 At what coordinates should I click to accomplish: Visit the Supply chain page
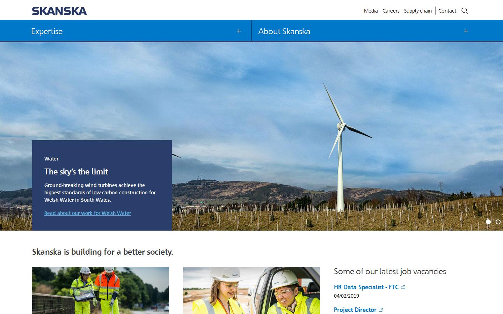click(x=418, y=11)
